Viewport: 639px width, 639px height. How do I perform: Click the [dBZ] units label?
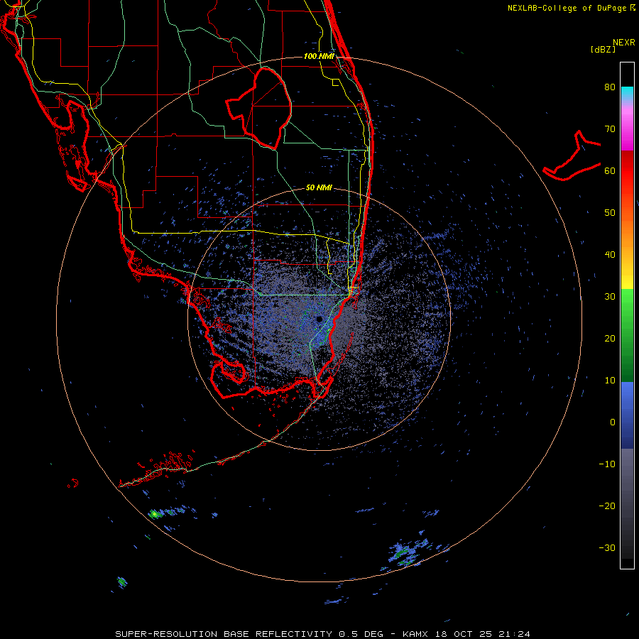[x=603, y=49]
